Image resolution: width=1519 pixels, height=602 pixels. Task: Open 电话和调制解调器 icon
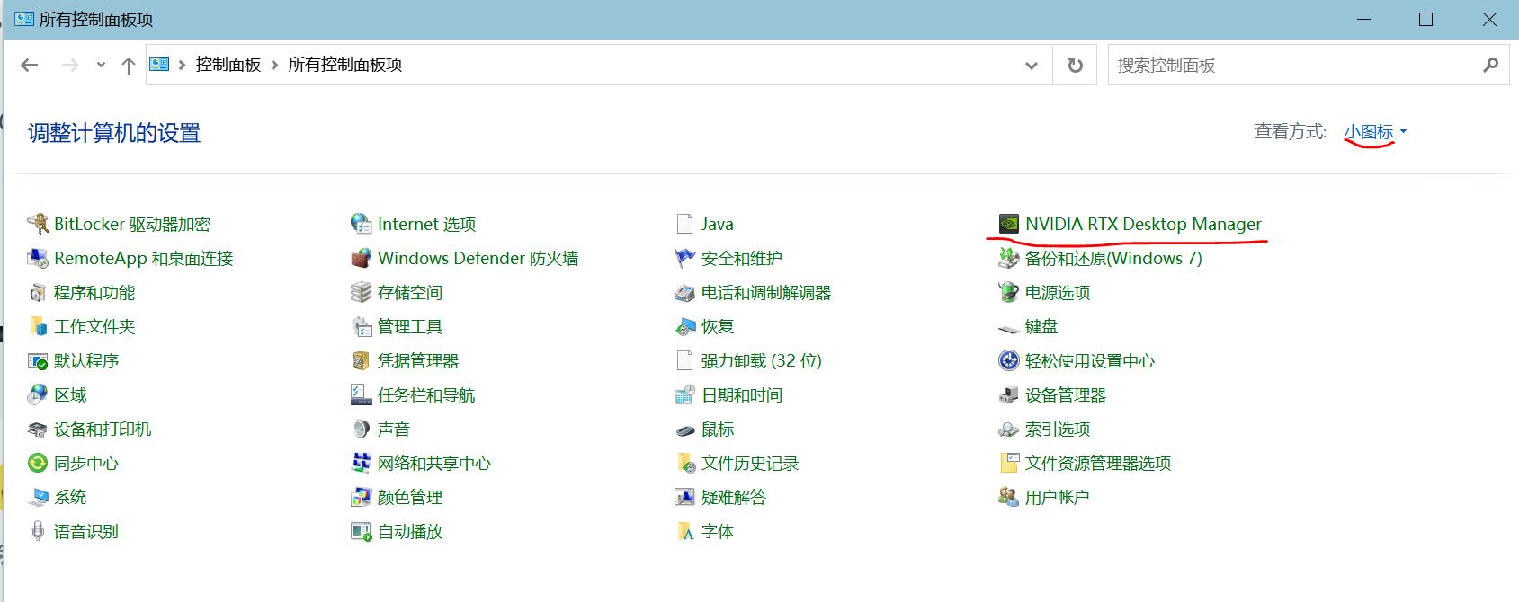click(685, 292)
